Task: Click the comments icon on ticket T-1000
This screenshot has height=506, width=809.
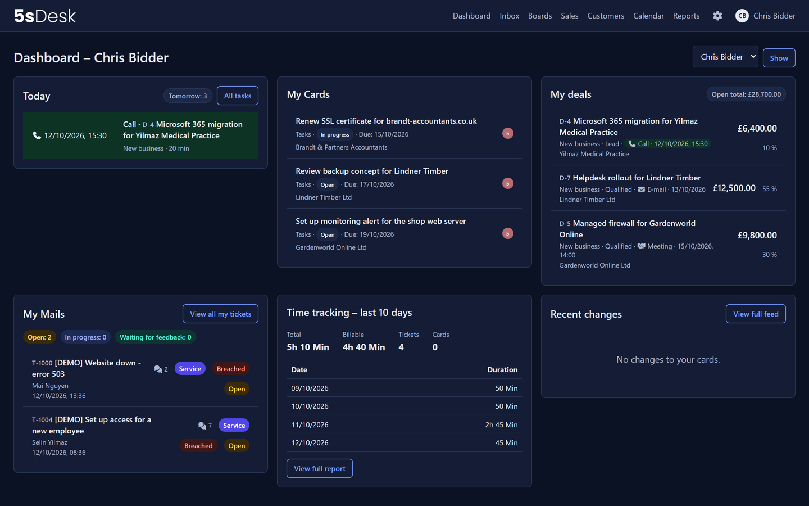Action: pyautogui.click(x=158, y=369)
